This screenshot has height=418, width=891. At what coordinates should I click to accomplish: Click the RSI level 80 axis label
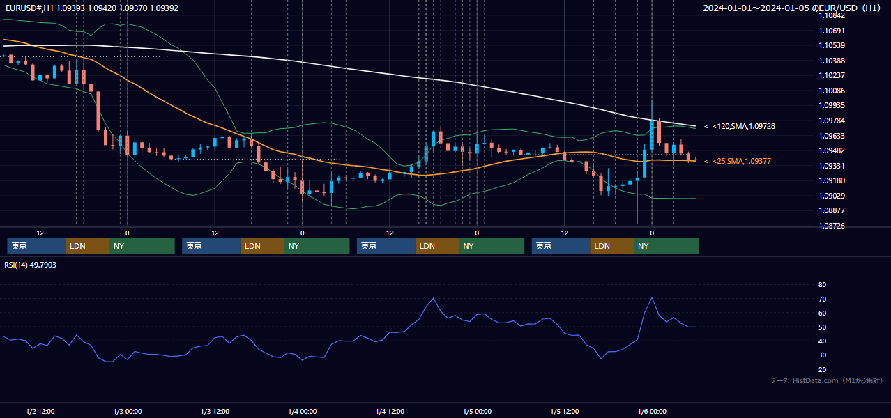pos(822,285)
